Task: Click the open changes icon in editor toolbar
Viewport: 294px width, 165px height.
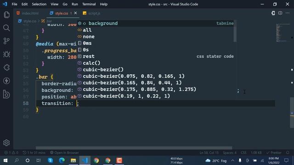Action: (273, 13)
